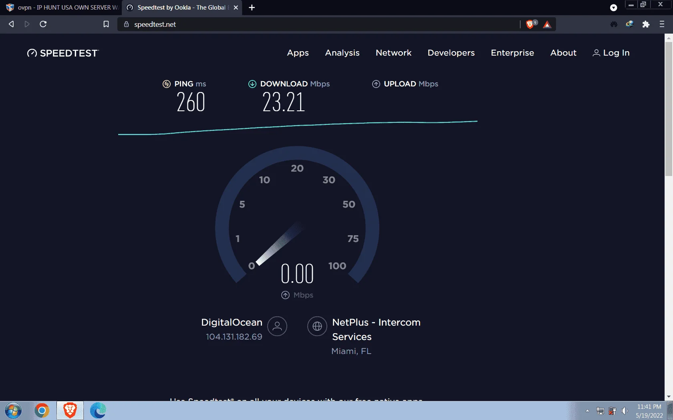The height and width of the screenshot is (420, 673).
Task: Open Brave from the taskbar
Action: [70, 410]
